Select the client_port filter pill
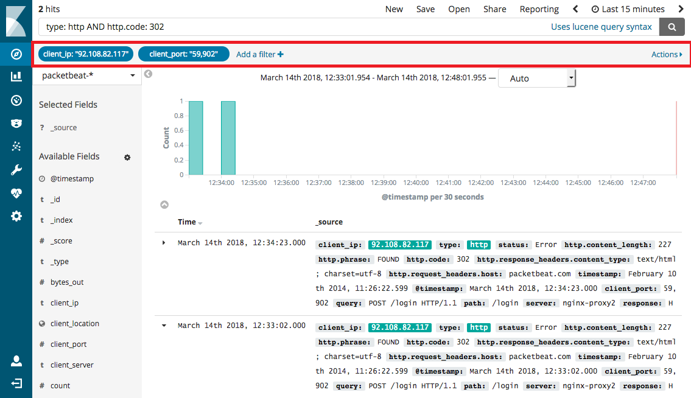This screenshot has height=398, width=691. click(x=184, y=54)
